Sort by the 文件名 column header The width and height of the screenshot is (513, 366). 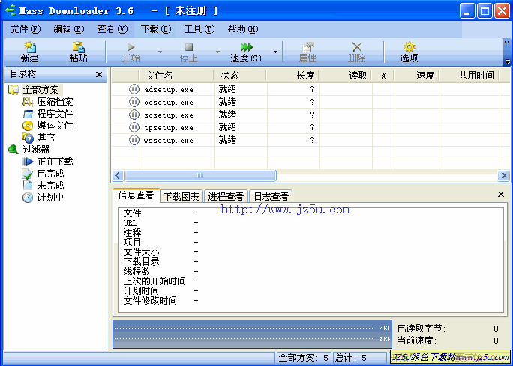177,76
